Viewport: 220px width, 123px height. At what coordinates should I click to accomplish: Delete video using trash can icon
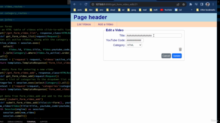click(x=180, y=49)
